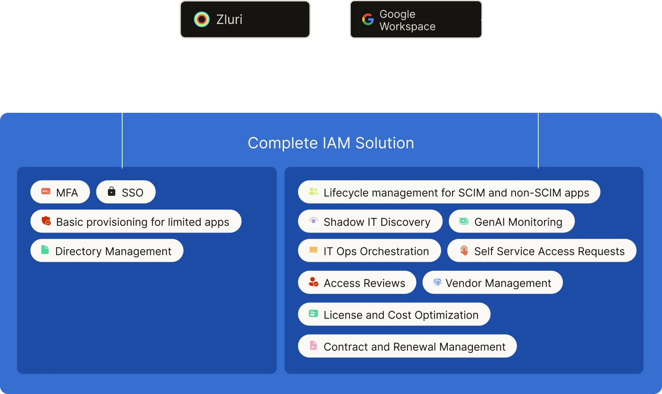Click the user-check icon for Access Reviews
This screenshot has height=394, width=662.
coord(313,282)
